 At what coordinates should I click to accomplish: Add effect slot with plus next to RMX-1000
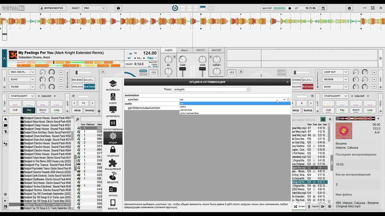(x=61, y=72)
